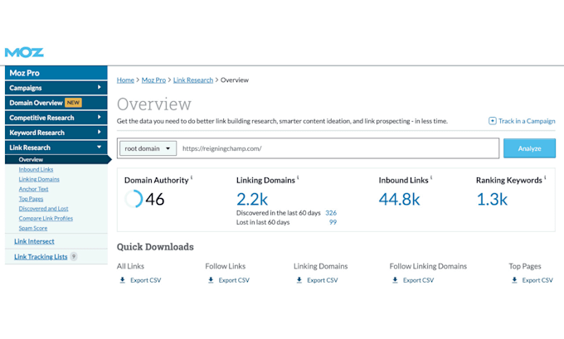This screenshot has height=339, width=564.
Task: Click the Linking Domains info icon
Action: coord(298,177)
